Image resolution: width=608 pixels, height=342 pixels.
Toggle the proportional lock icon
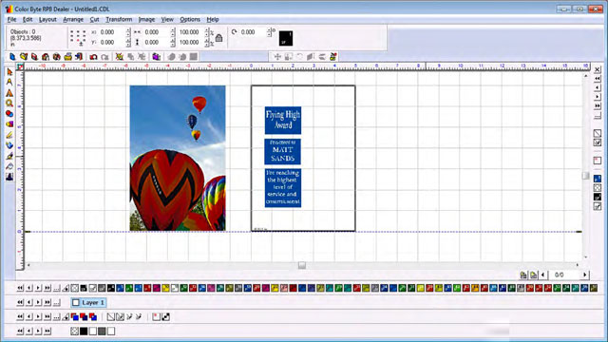coord(219,38)
